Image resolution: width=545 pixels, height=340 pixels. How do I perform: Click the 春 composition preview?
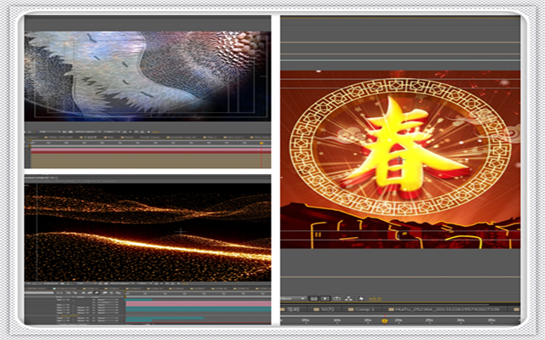click(x=400, y=158)
